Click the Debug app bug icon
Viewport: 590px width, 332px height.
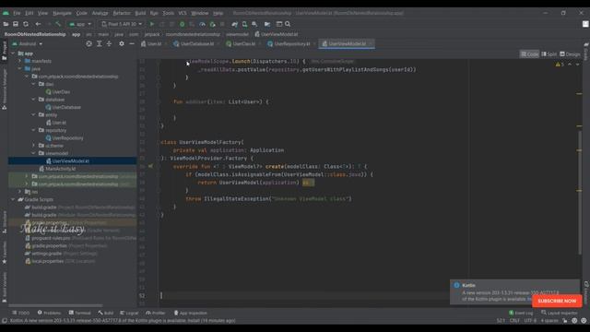pos(183,24)
